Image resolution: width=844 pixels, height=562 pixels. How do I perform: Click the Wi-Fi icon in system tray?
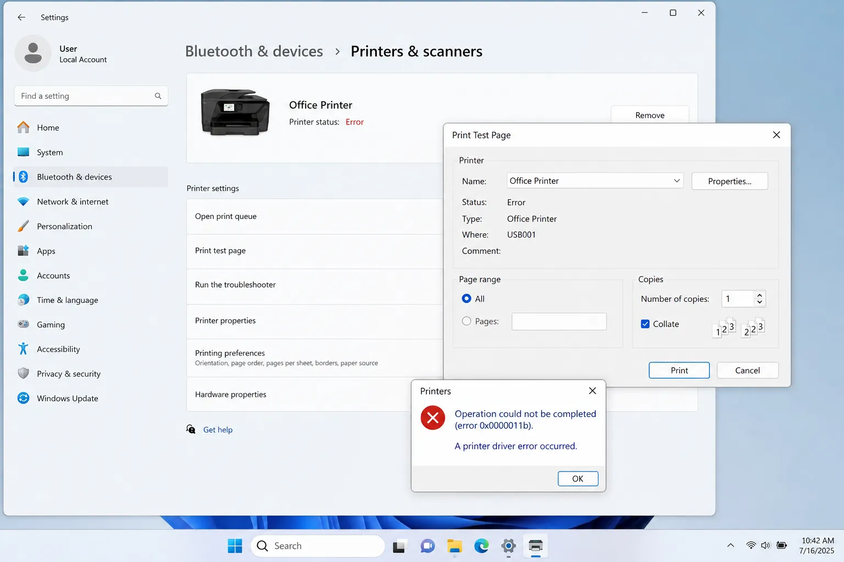click(x=751, y=546)
